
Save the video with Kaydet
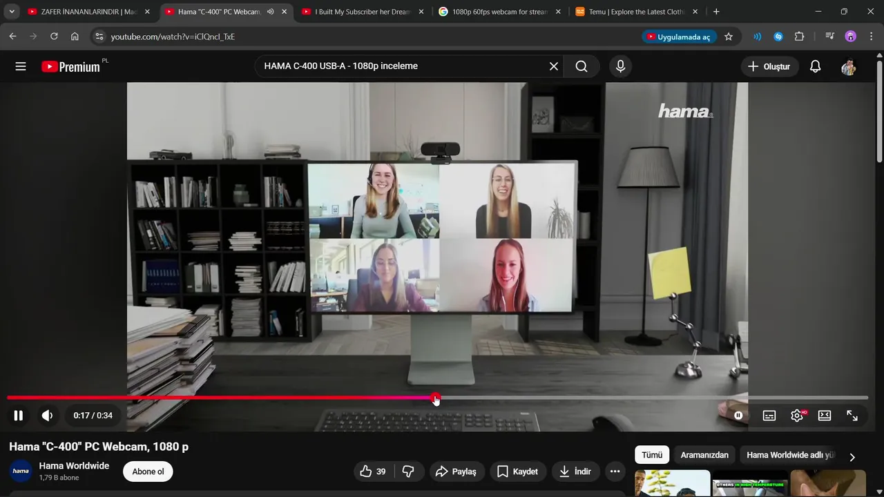click(x=518, y=471)
